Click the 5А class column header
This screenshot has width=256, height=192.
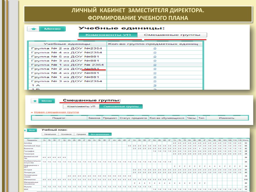134,140
